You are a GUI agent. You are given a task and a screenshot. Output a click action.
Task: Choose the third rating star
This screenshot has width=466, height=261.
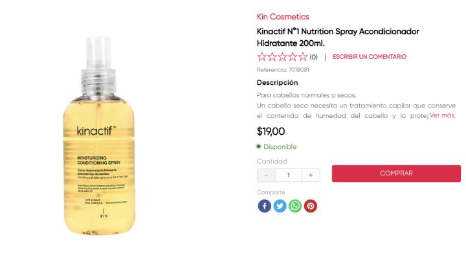pyautogui.click(x=282, y=56)
